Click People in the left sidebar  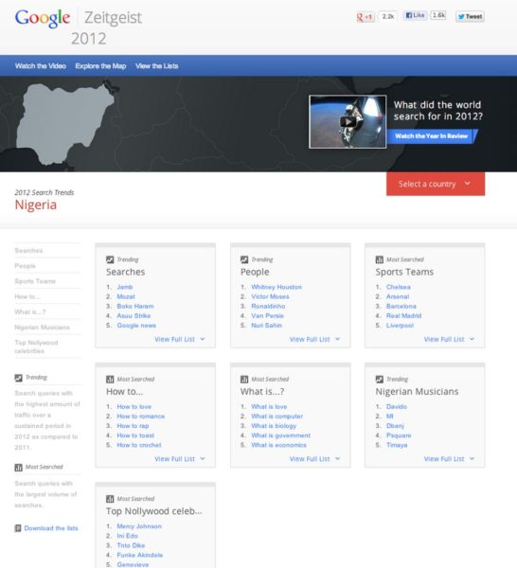(x=25, y=266)
